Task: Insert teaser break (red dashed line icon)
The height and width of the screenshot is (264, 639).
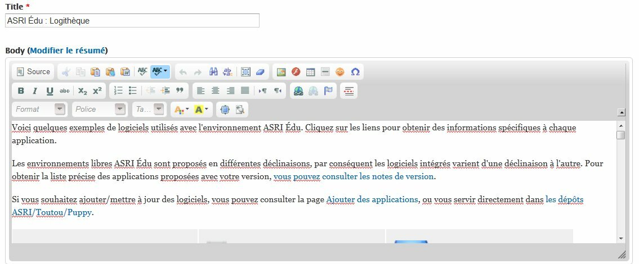Action: pyautogui.click(x=348, y=90)
